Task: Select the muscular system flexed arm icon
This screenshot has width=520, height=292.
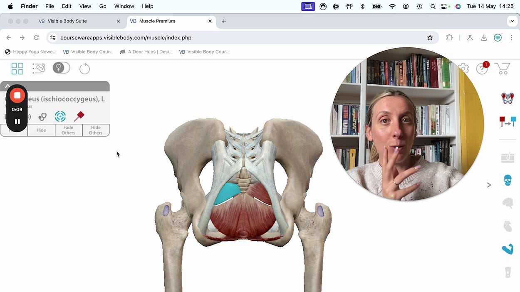Action: pyautogui.click(x=508, y=249)
